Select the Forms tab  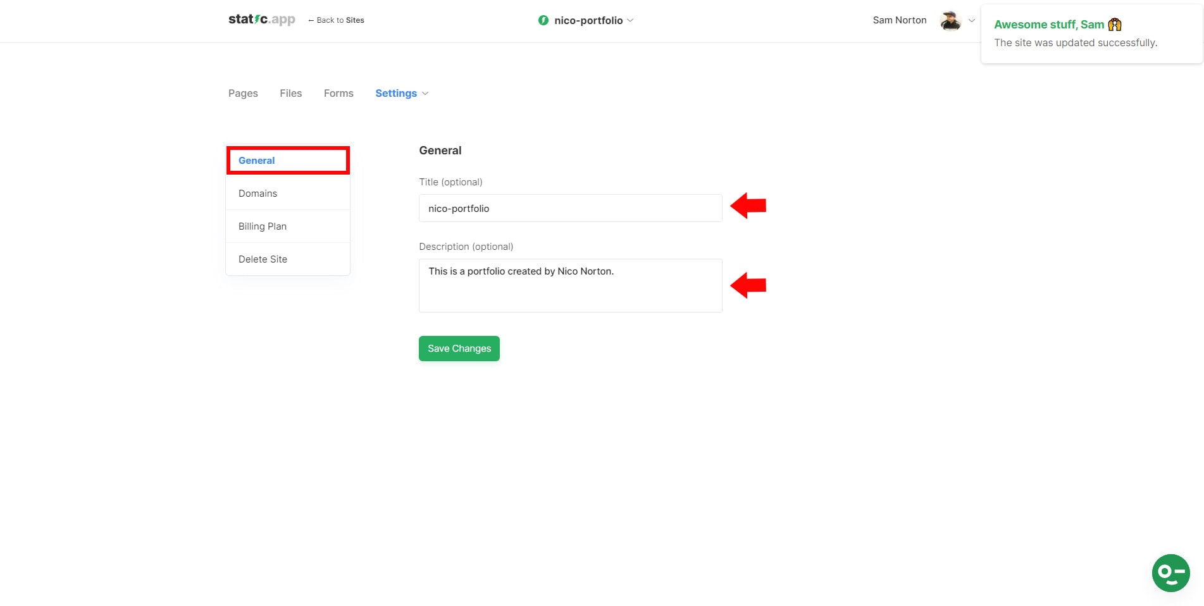pos(338,93)
